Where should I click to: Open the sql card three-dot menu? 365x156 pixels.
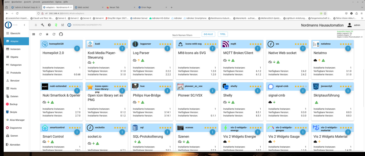pos(167,132)
